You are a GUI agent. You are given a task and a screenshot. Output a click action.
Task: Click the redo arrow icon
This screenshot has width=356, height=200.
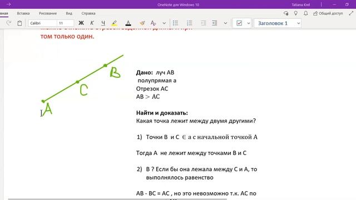click(9, 23)
